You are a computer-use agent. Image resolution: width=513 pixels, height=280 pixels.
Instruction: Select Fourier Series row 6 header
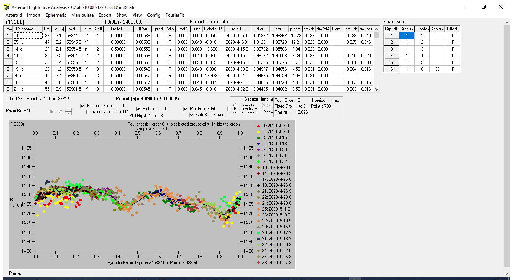click(x=391, y=69)
